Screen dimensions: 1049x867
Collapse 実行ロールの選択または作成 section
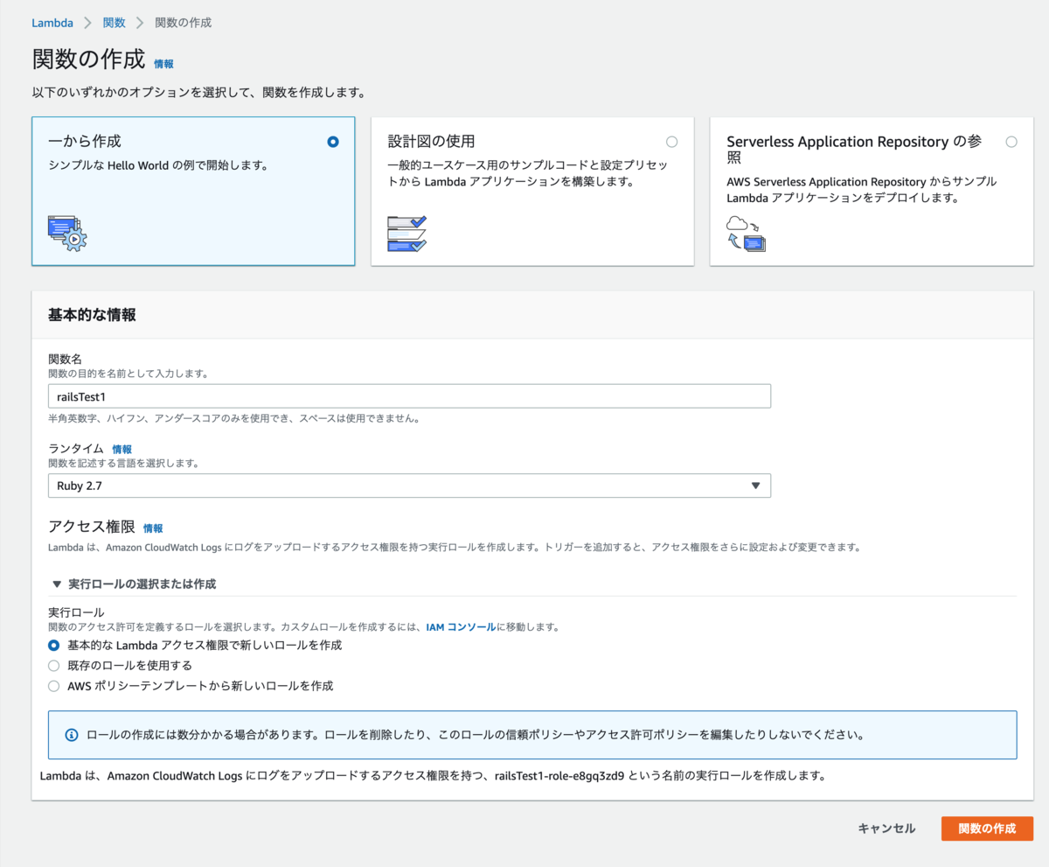coord(134,584)
